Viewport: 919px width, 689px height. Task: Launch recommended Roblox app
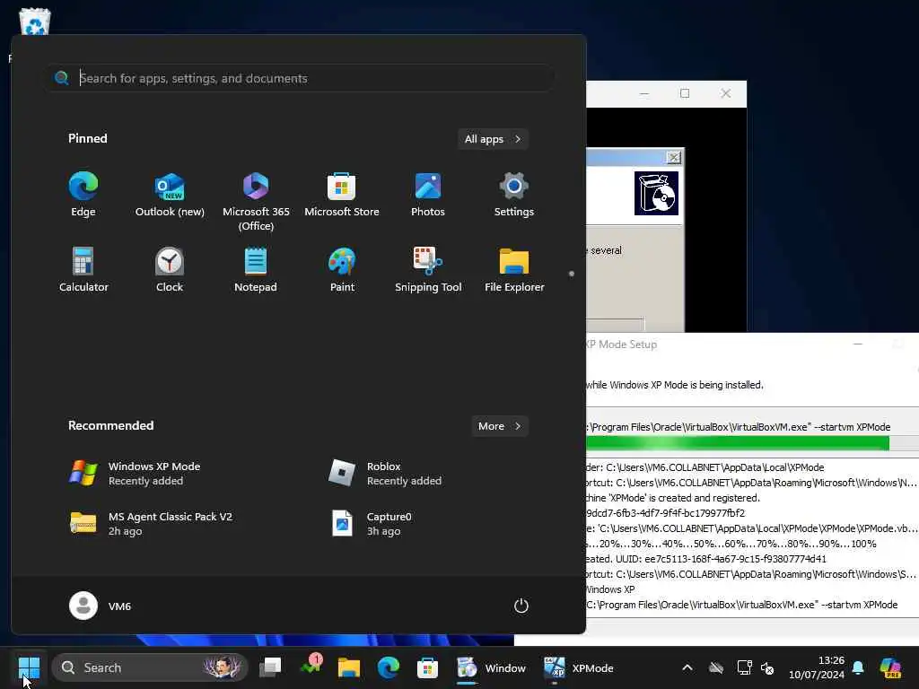(x=385, y=474)
